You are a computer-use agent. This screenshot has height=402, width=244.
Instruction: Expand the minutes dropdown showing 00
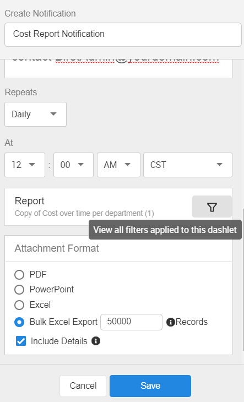point(73,165)
